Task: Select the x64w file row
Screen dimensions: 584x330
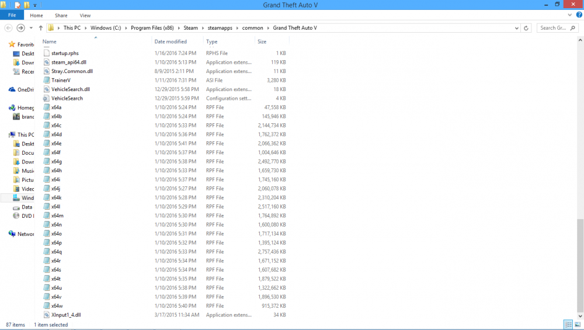Action: pyautogui.click(x=165, y=306)
